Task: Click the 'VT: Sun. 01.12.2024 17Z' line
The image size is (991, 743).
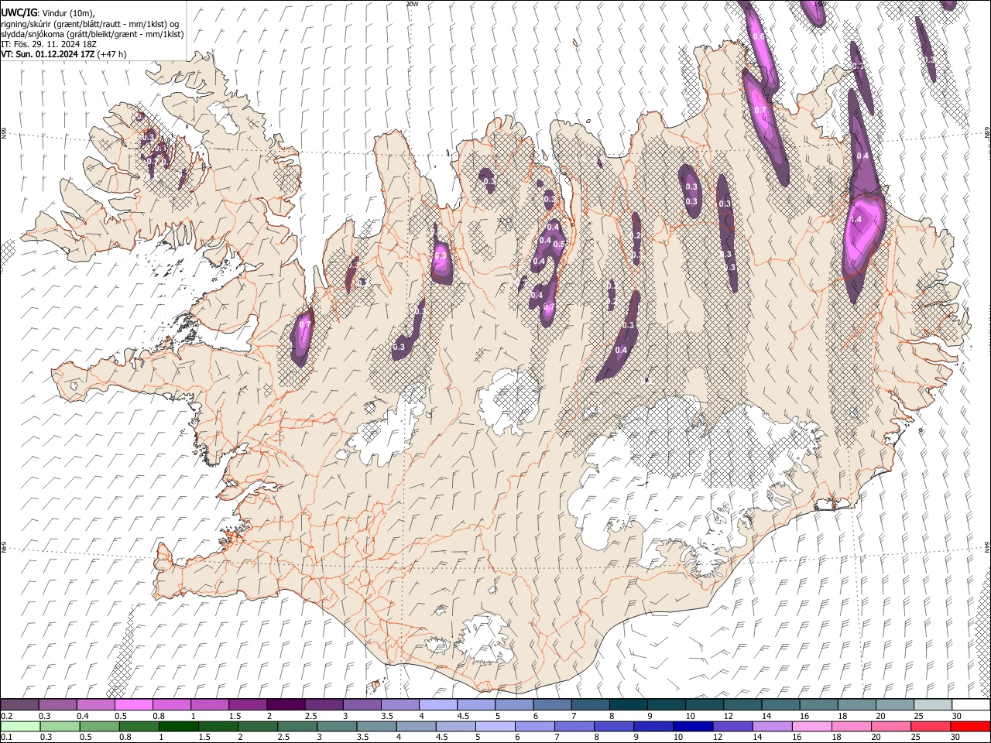Action: [48, 54]
